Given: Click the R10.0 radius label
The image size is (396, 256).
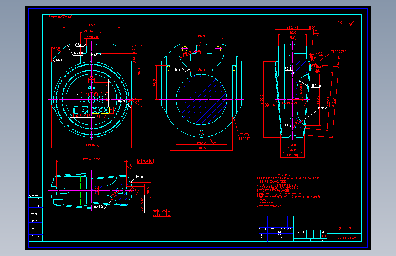Looking at the screenshot, I should (x=180, y=70).
